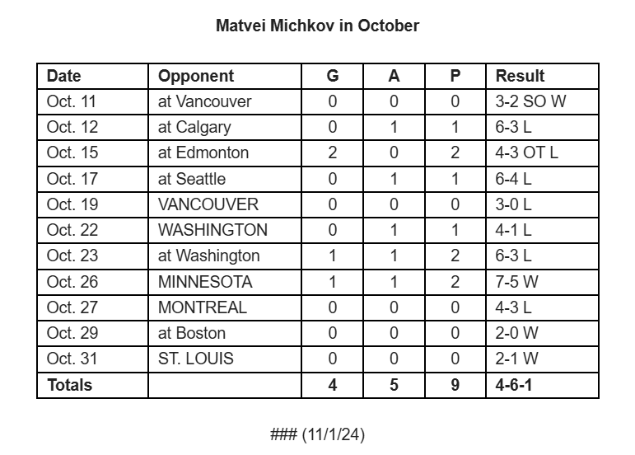Click the '6-3 L' result on Oct. 23
Viewport: 635px width, 455px height.
[542, 256]
